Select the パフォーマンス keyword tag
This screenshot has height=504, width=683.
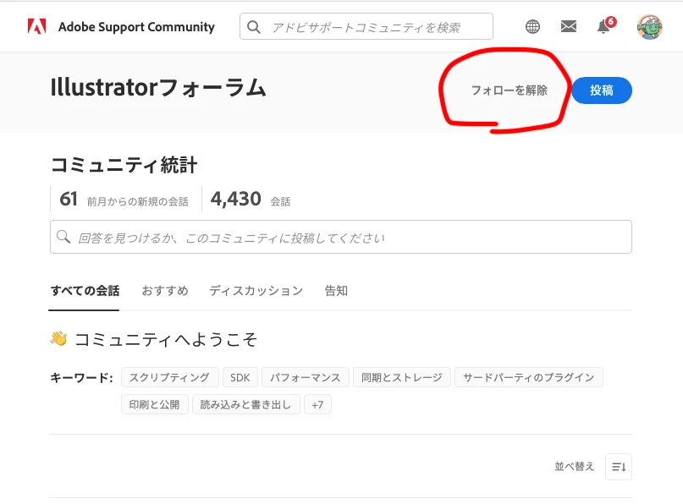pos(306,377)
